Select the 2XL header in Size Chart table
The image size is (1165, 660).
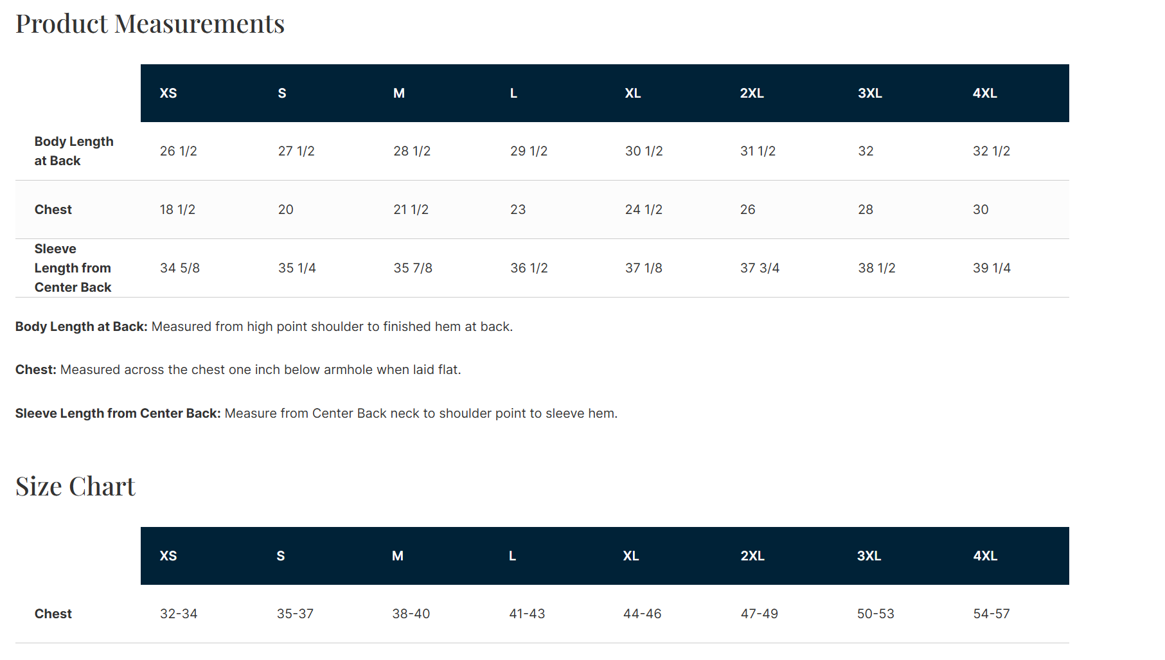pos(752,556)
